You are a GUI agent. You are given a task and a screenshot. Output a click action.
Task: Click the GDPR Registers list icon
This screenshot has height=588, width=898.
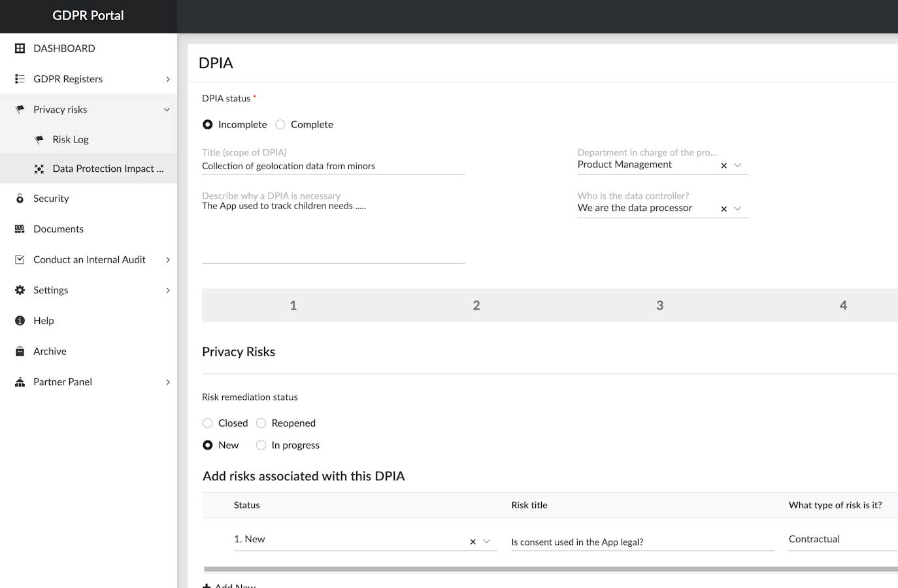20,79
